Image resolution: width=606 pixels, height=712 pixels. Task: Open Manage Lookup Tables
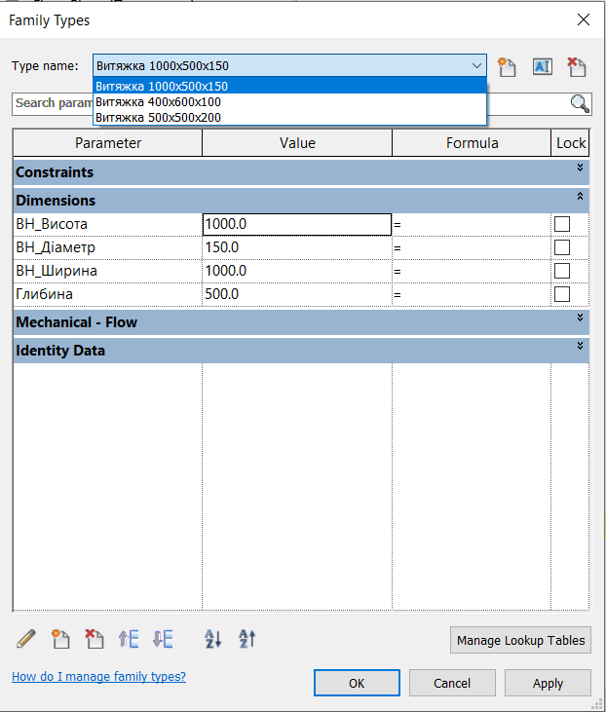521,640
